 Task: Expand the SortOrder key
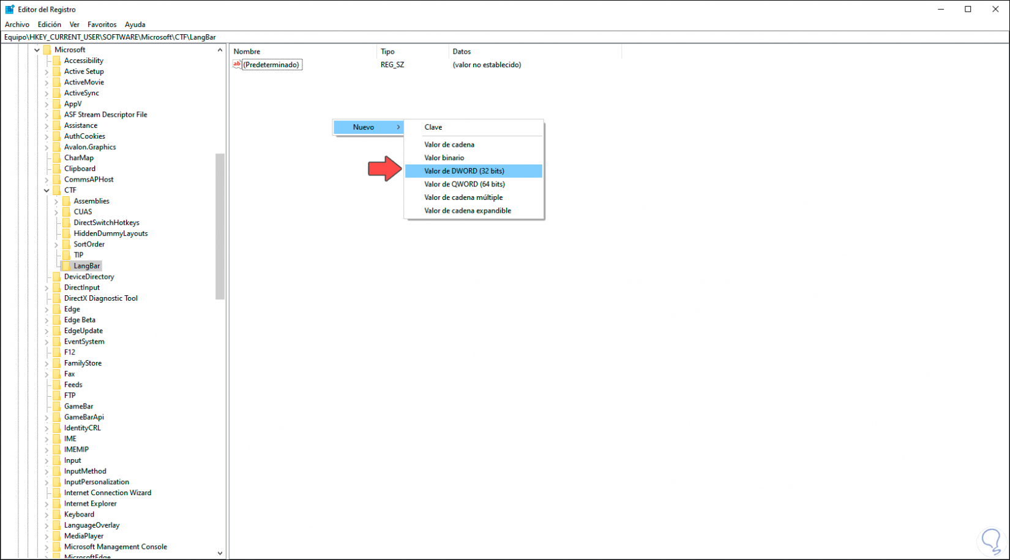pyautogui.click(x=56, y=245)
